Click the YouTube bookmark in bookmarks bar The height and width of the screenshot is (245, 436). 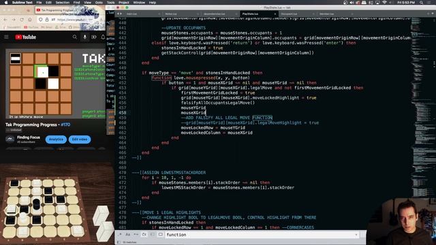[31, 27]
